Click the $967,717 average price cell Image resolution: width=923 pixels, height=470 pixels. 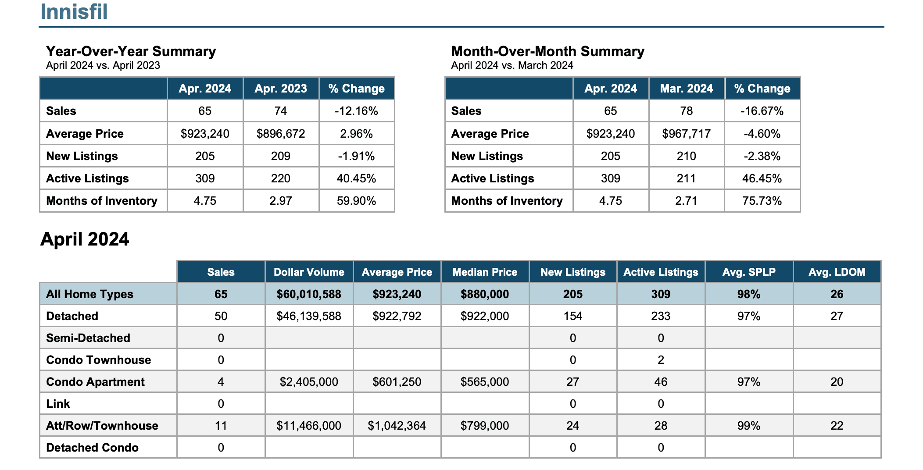(687, 134)
